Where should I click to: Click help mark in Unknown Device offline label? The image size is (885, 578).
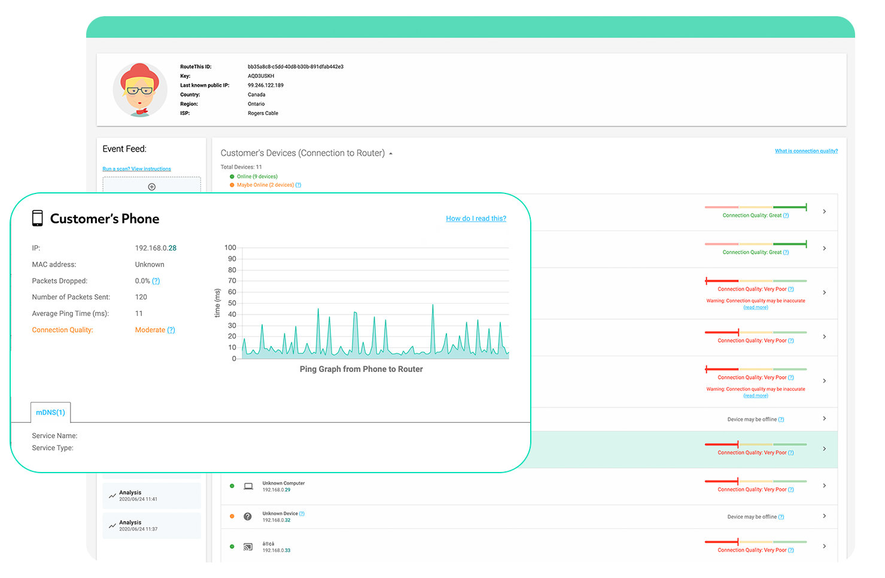point(781,517)
